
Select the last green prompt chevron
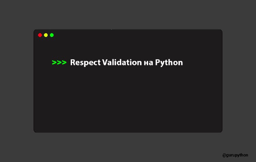pyautogui.click(x=64, y=63)
